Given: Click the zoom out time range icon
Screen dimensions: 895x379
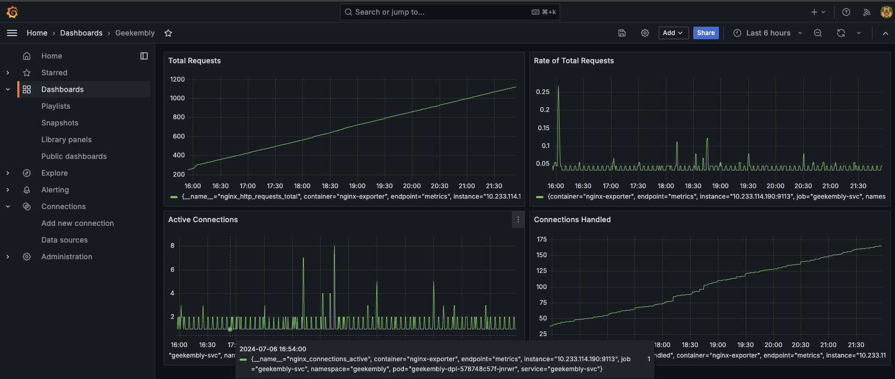Looking at the screenshot, I should point(818,33).
